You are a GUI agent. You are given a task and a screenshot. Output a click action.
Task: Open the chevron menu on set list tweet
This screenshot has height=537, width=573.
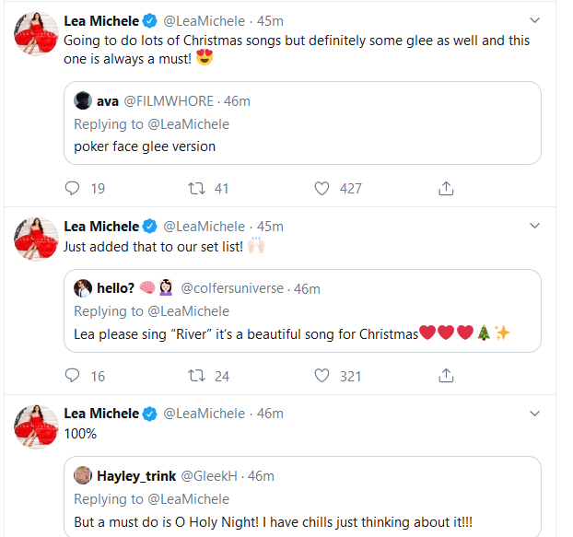tap(534, 226)
